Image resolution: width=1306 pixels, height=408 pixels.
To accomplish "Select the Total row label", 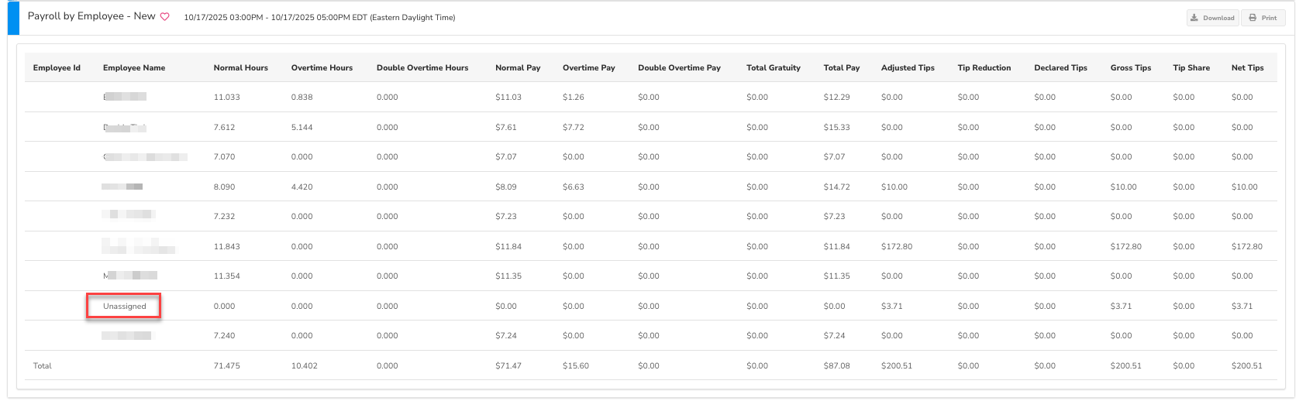I will (42, 366).
